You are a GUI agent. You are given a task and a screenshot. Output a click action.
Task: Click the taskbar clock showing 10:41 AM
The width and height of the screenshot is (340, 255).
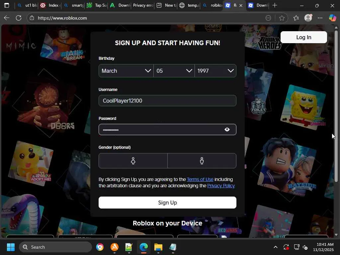click(323, 247)
